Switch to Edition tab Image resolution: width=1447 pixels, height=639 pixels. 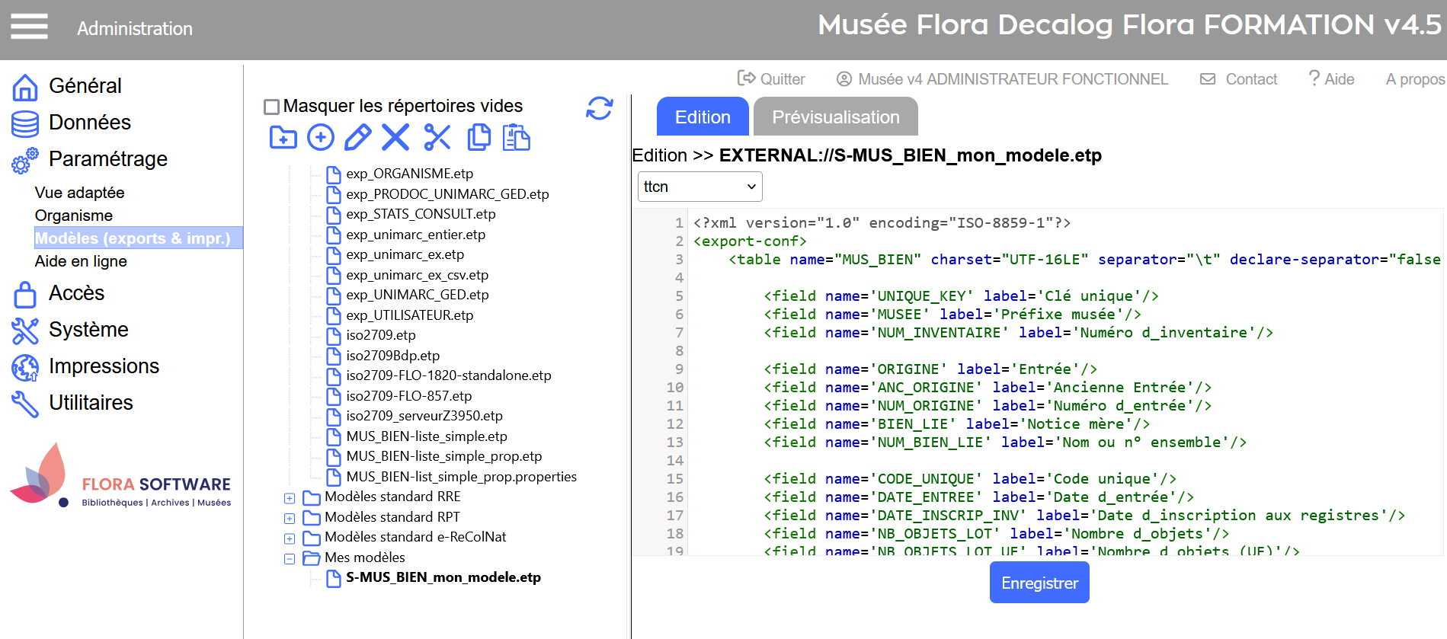click(x=703, y=117)
